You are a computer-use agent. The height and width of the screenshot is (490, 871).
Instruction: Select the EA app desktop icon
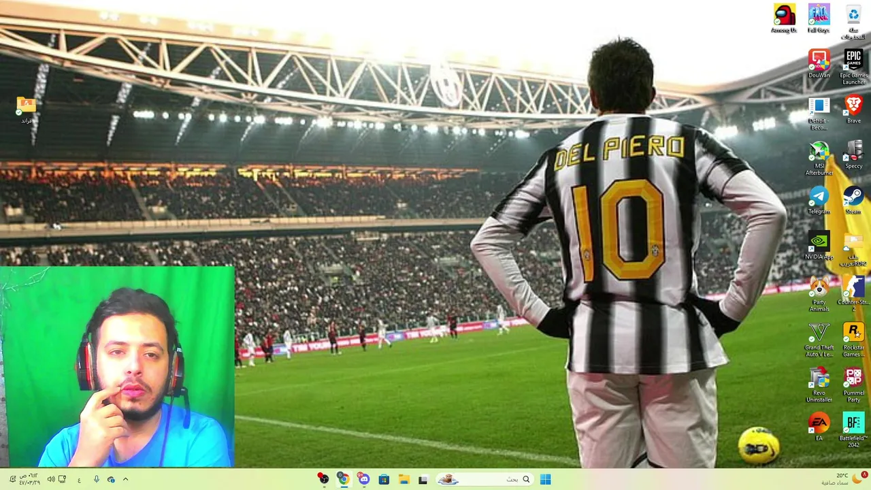[x=819, y=427]
